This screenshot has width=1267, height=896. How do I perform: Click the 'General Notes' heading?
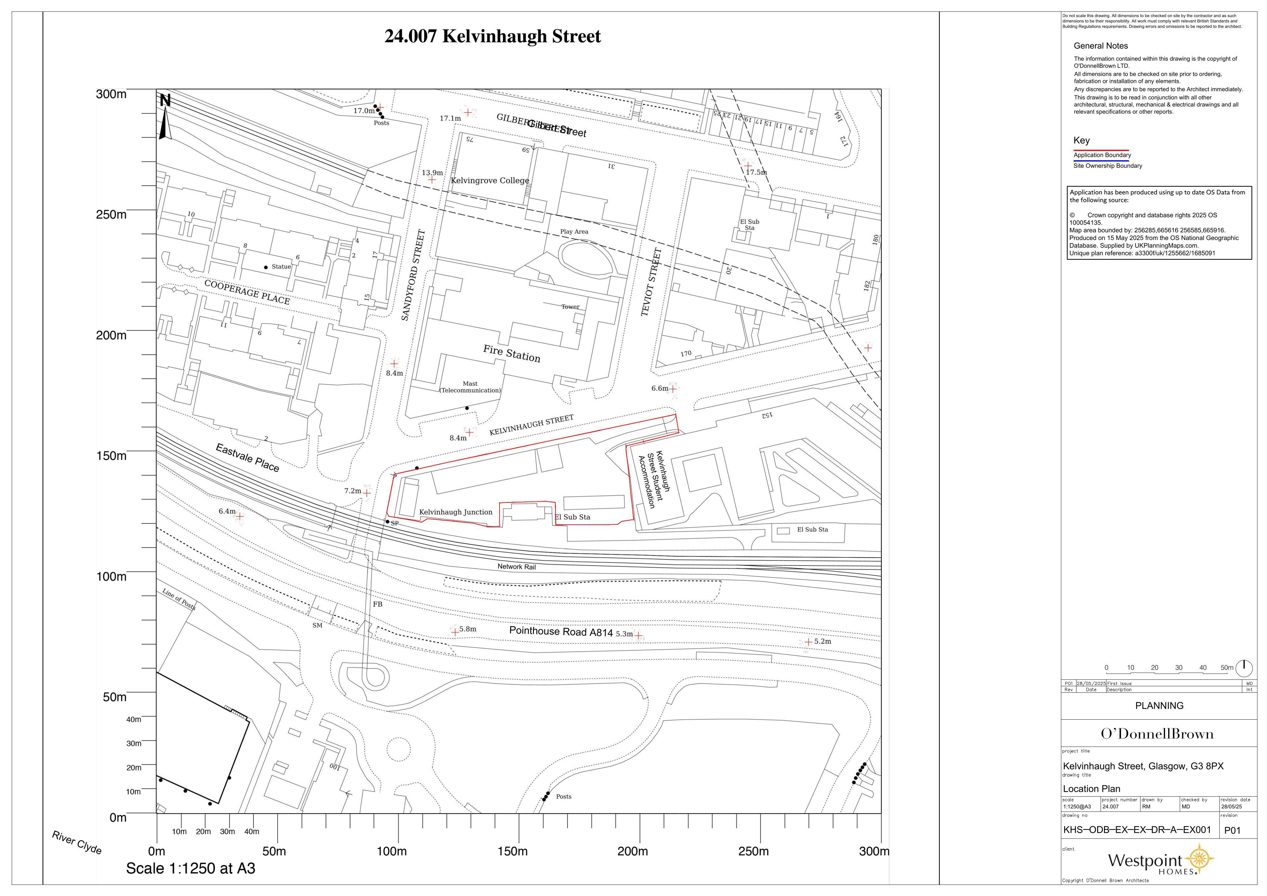[x=1100, y=46]
